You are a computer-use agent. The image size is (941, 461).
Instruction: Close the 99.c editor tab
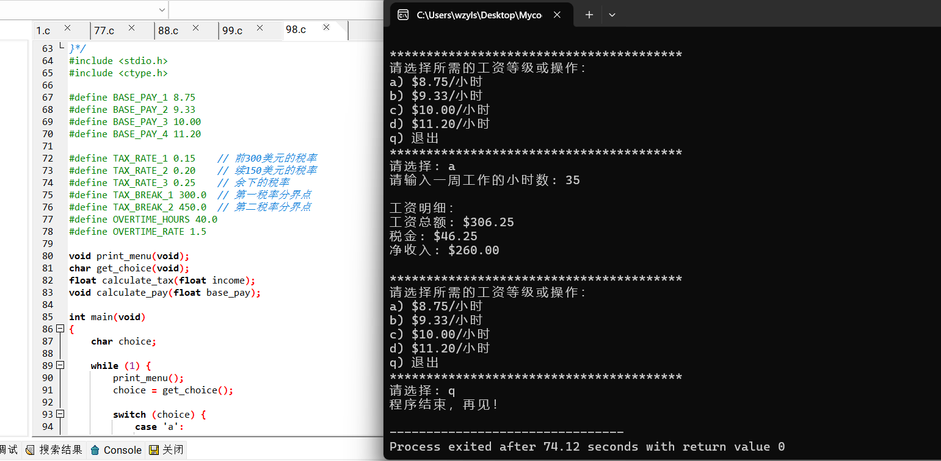pos(260,28)
